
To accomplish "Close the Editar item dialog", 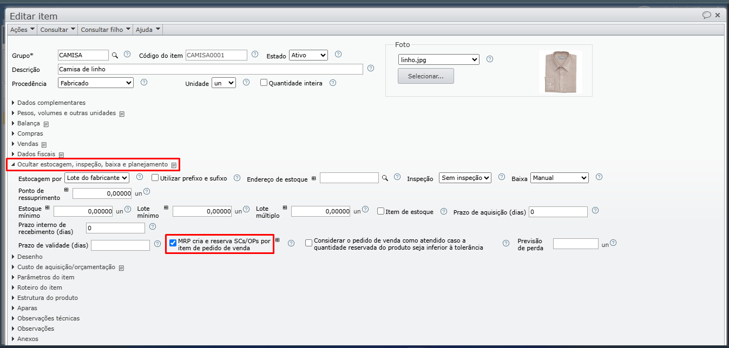I will coord(718,15).
